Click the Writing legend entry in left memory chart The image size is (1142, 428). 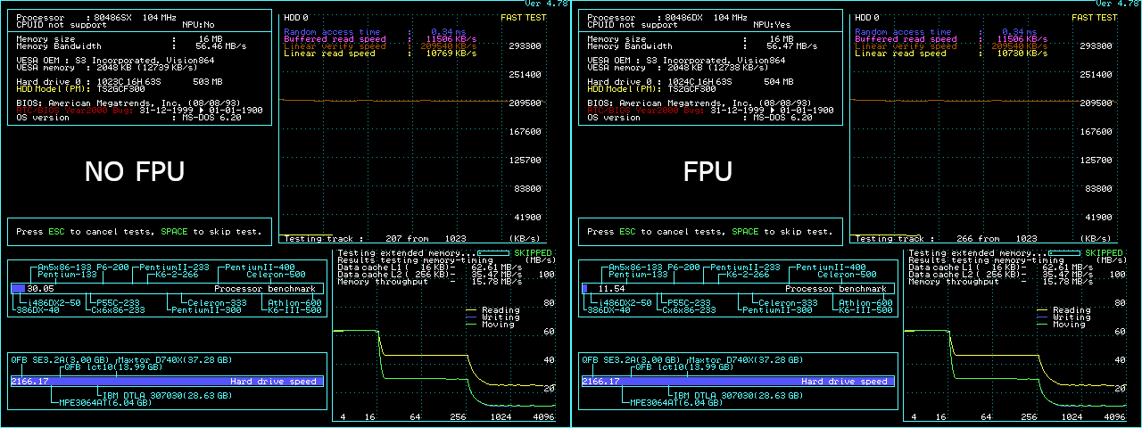(492, 317)
